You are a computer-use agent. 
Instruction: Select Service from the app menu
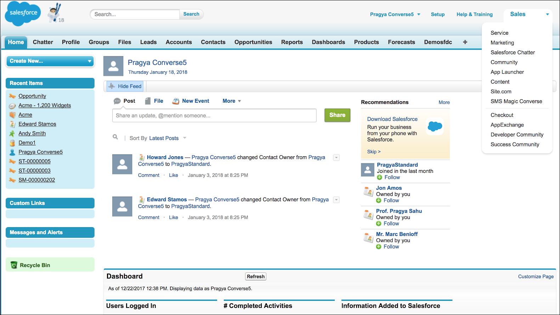[499, 33]
